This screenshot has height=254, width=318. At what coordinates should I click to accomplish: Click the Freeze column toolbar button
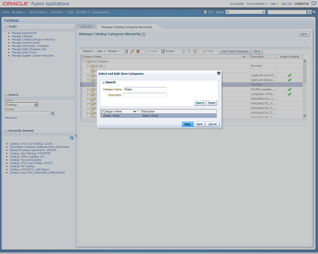coord(151,51)
